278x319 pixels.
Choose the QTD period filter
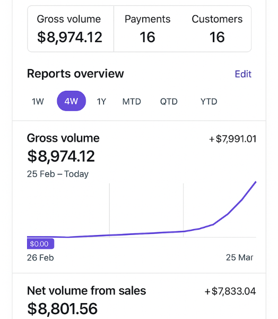[169, 102]
